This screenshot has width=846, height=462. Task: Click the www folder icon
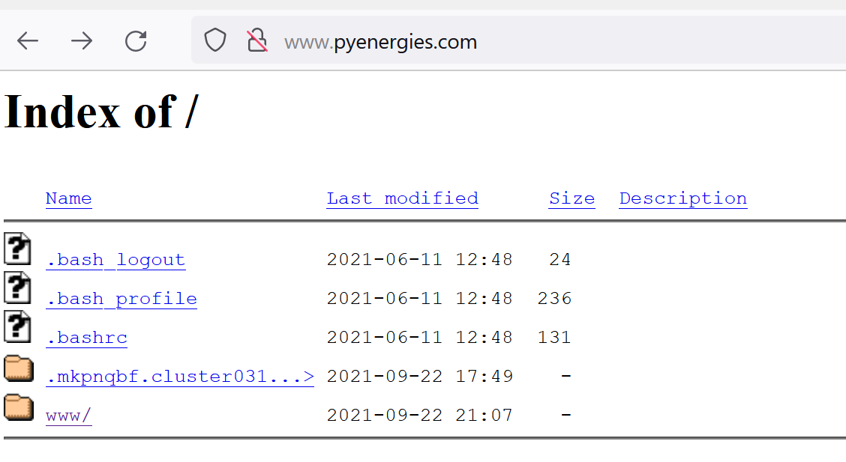coord(19,407)
